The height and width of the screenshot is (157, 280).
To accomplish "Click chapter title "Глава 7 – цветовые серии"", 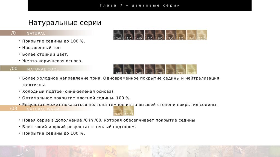I will tap(140, 5).
